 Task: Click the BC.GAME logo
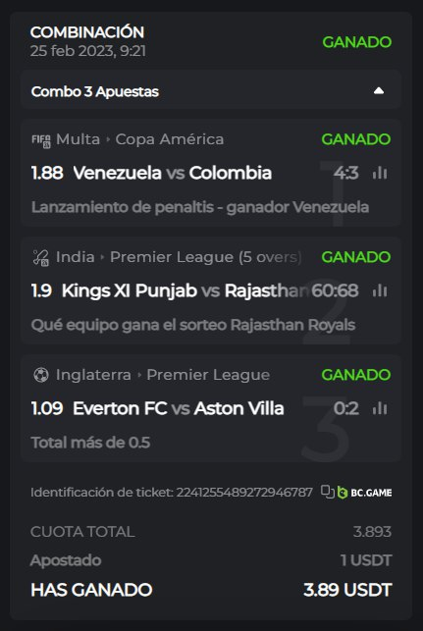pyautogui.click(x=365, y=493)
